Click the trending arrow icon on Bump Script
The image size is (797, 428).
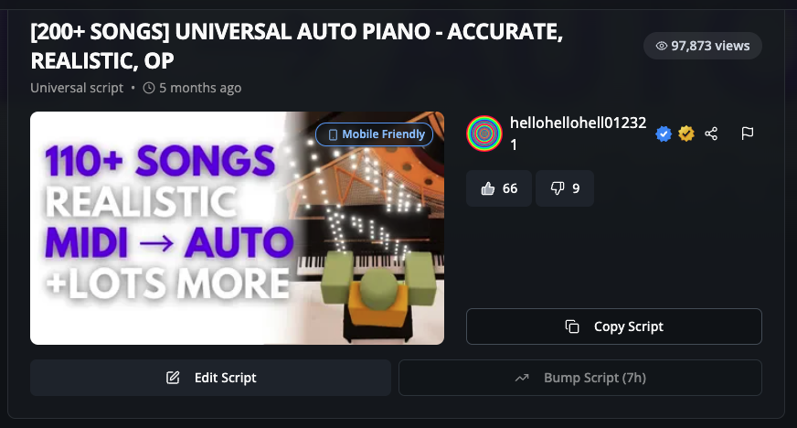pos(522,378)
